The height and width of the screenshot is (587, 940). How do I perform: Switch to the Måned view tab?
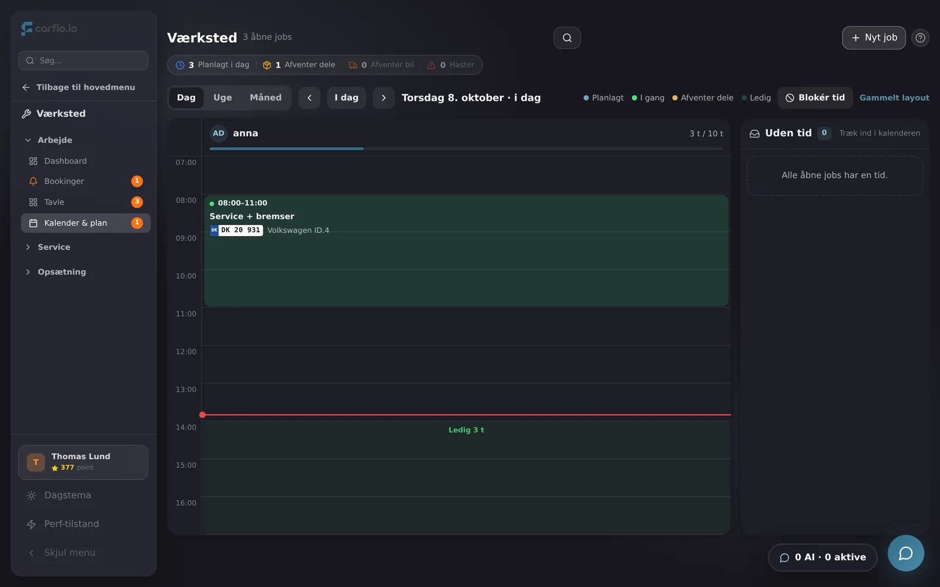(266, 97)
